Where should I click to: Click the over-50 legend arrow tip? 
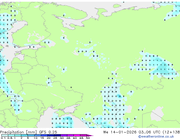point(90,135)
